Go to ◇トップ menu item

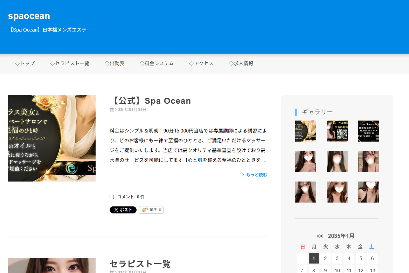25,63
